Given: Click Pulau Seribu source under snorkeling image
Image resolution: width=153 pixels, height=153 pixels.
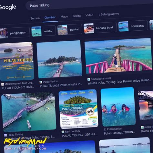Looking at the screenshot, I should [x=114, y=129].
